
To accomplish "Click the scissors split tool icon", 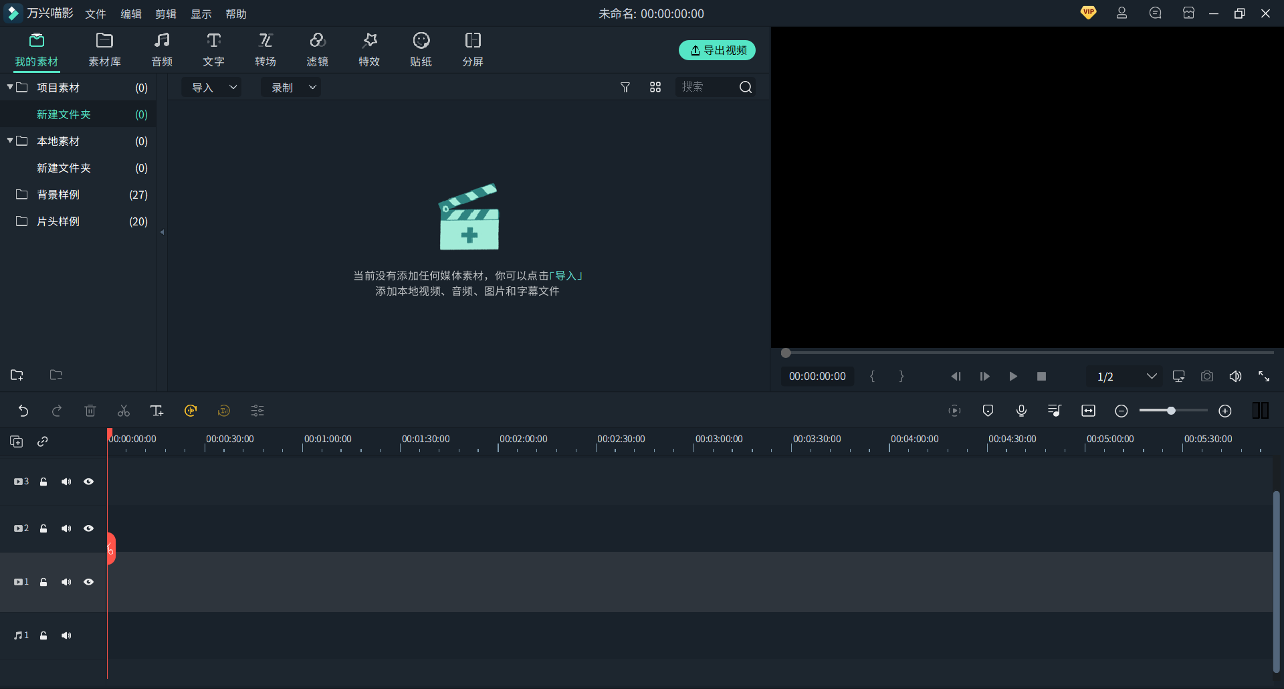I will coord(124,411).
